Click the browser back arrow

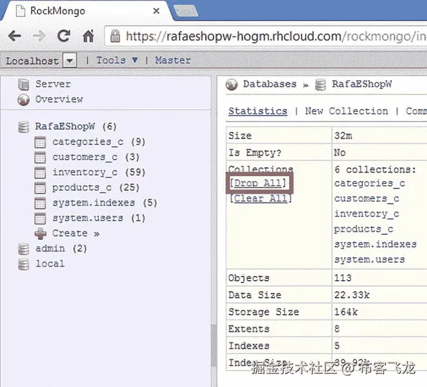(15, 36)
